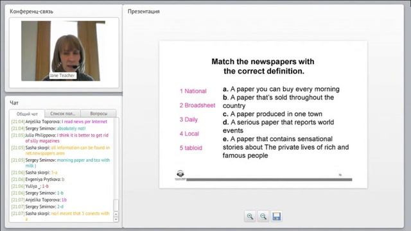Screen dimensions: 411x231
Task: Click definition a 'A paper you can buy every morning'
Action: pyautogui.click(x=281, y=89)
